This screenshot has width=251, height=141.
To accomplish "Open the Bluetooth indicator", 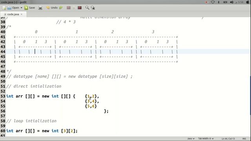I will (219, 2).
